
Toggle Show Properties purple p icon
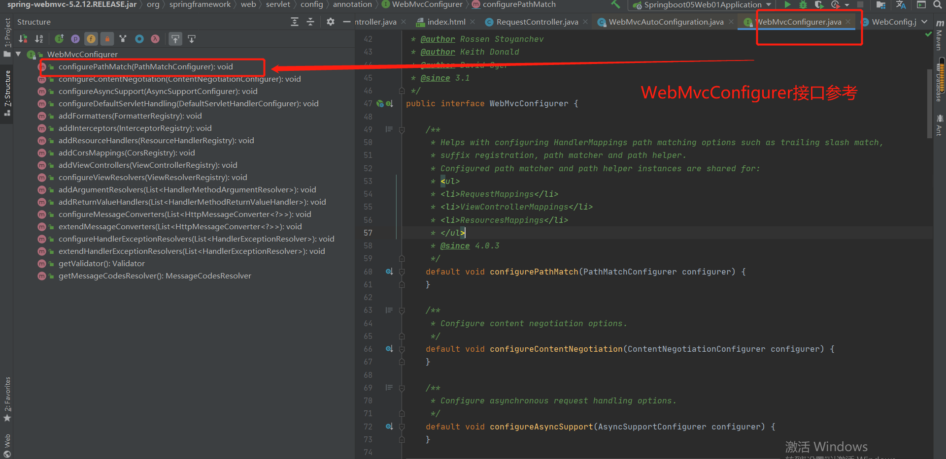[75, 39]
